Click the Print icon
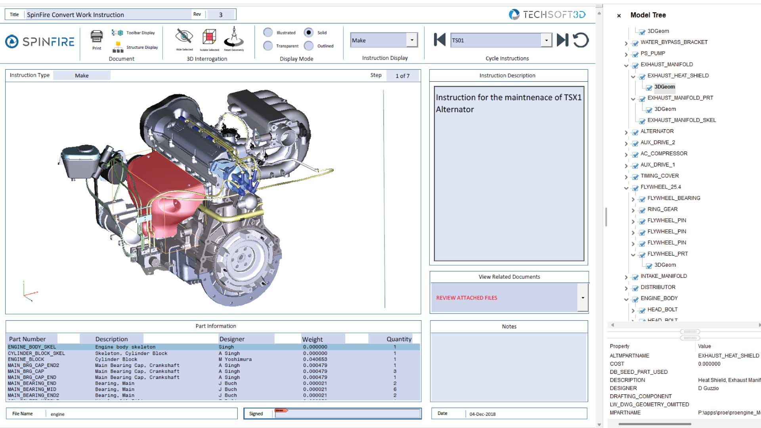 coord(97,37)
